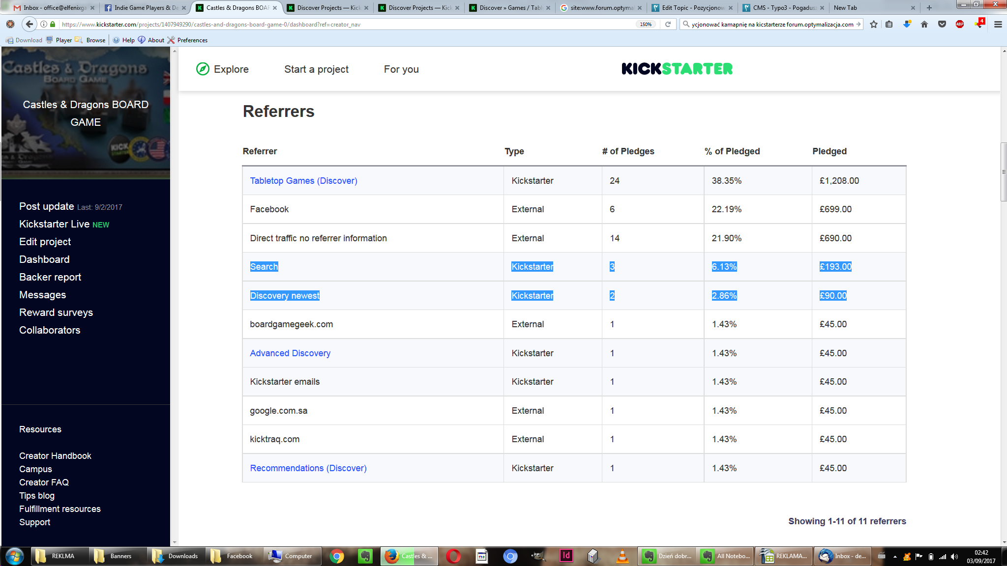Click the £1,208.00 pledged cell

[x=859, y=181]
